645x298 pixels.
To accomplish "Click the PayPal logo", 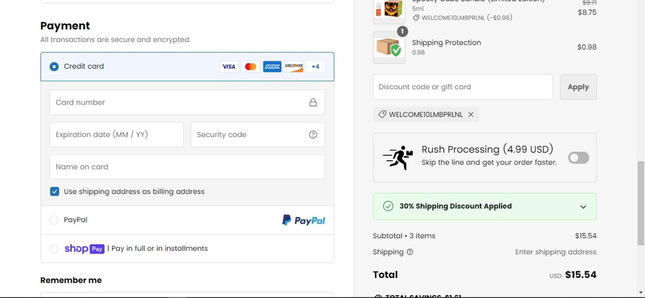I will 304,220.
